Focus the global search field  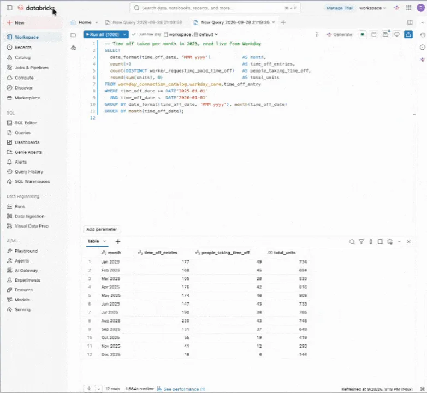pyautogui.click(x=215, y=8)
